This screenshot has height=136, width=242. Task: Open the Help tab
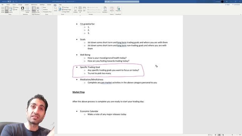click(x=60, y=5)
